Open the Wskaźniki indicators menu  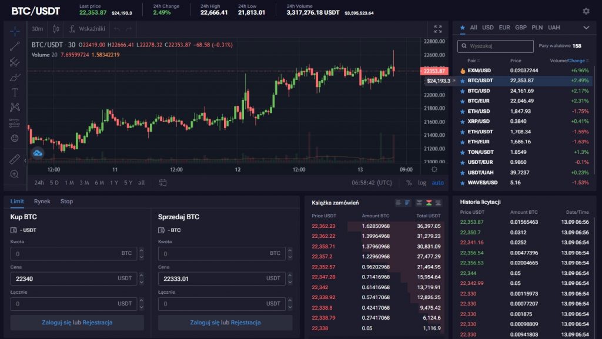(87, 29)
